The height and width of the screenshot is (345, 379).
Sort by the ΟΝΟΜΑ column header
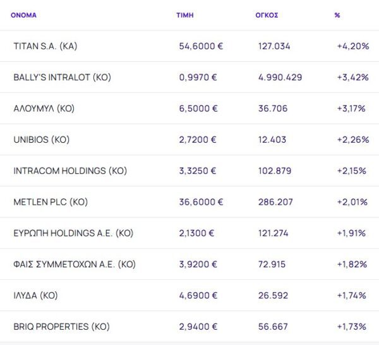23,15
